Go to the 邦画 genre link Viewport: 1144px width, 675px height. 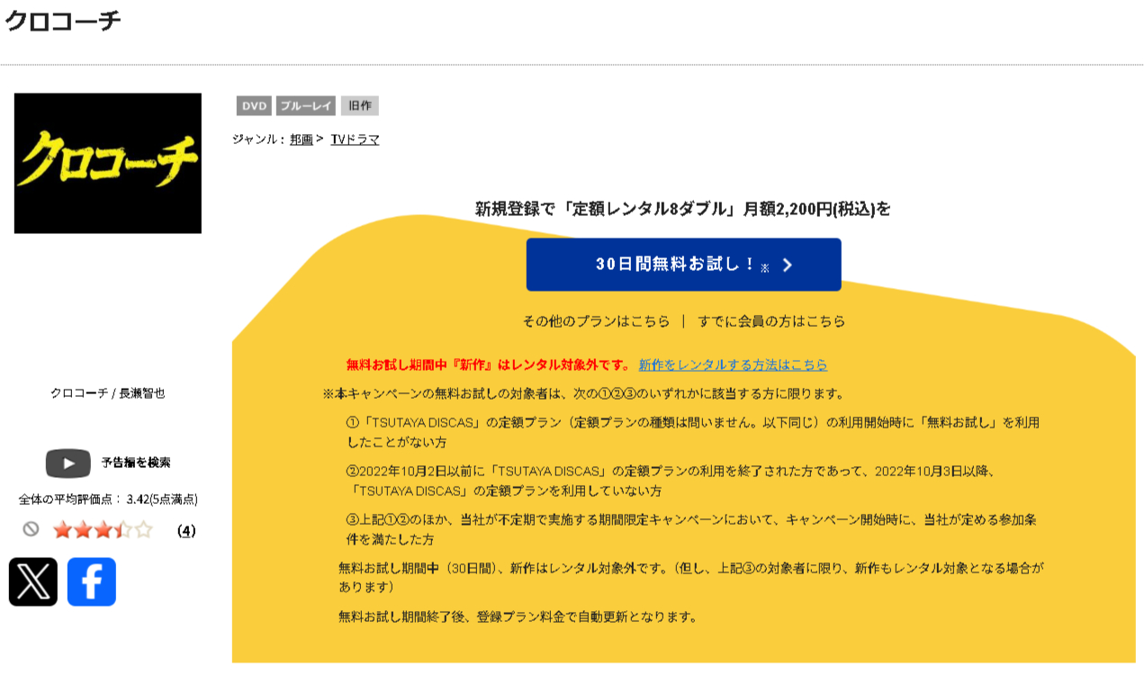click(x=302, y=139)
